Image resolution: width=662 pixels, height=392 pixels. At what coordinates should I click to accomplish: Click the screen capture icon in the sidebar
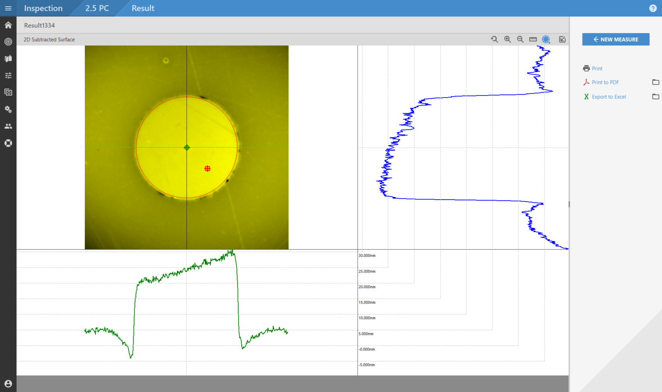(x=8, y=92)
